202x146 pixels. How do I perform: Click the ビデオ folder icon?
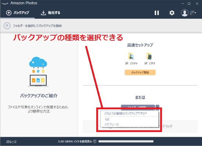click(x=149, y=56)
